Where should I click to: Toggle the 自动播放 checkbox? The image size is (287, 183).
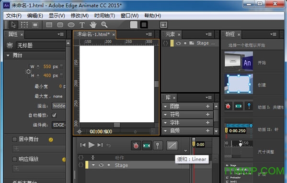point(54,115)
